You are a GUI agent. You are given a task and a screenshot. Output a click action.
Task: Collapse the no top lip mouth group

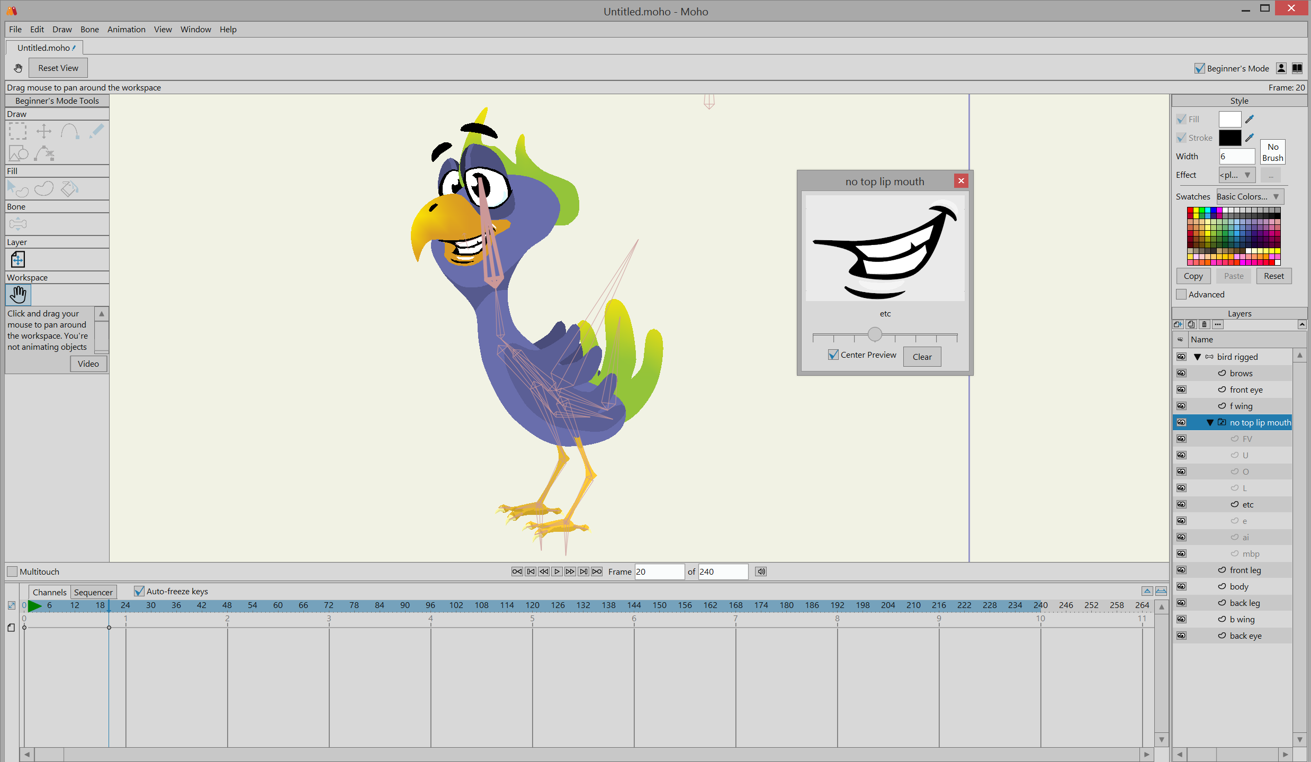coord(1210,422)
